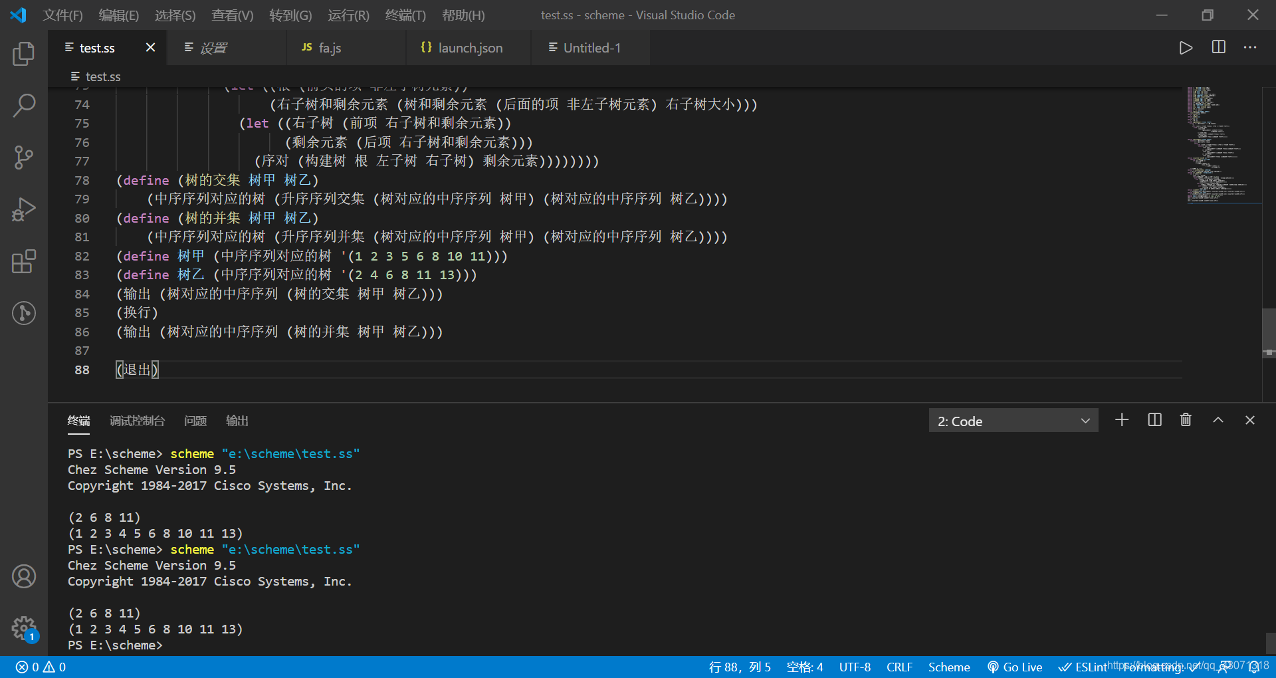
Task: Click line number 82 in gutter
Action: pos(82,257)
